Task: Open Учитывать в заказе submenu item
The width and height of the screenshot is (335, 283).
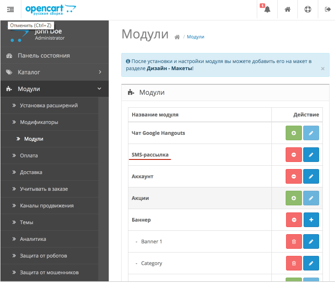Action: click(x=49, y=189)
